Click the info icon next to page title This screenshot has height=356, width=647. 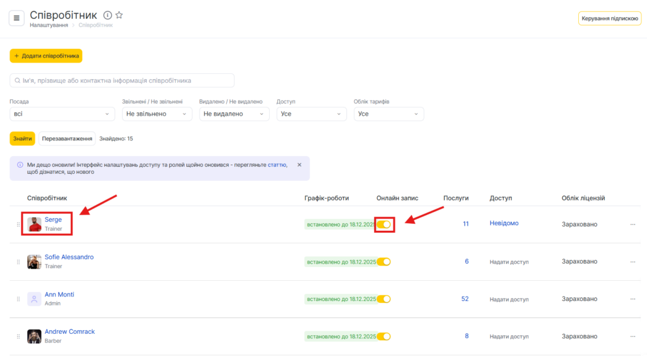[107, 15]
